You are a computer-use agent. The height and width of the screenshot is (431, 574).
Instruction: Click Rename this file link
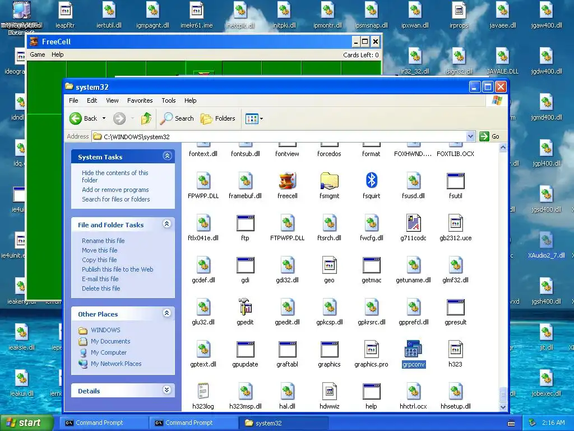pyautogui.click(x=103, y=241)
